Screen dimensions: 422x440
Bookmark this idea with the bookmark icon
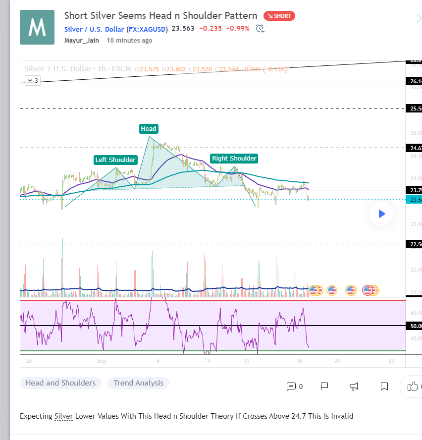[x=384, y=386]
